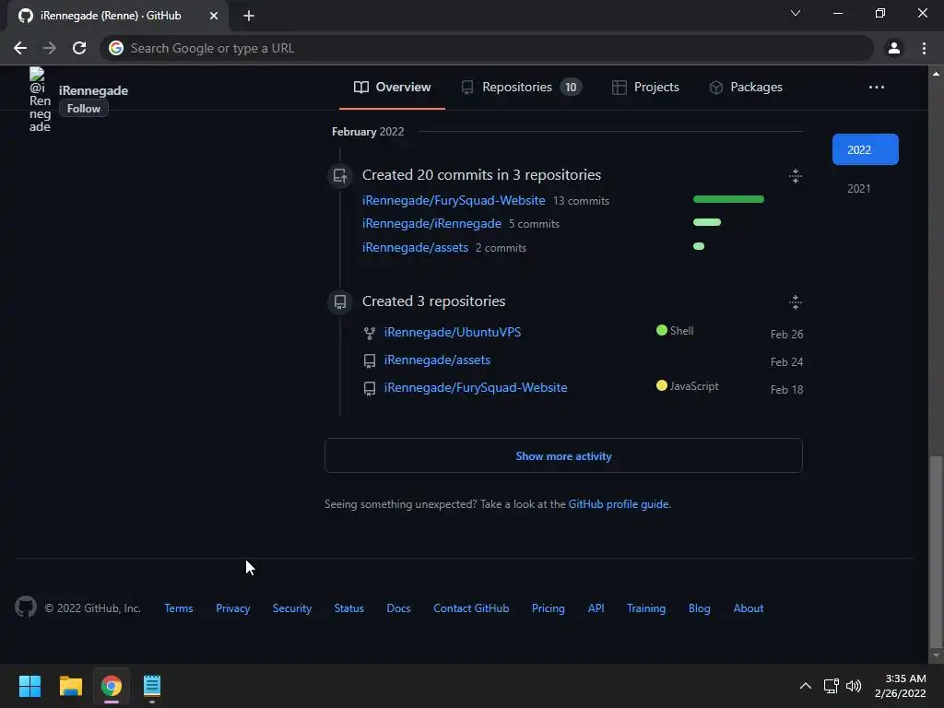This screenshot has width=944, height=708.
Task: Open the Blog footer link
Action: click(700, 608)
